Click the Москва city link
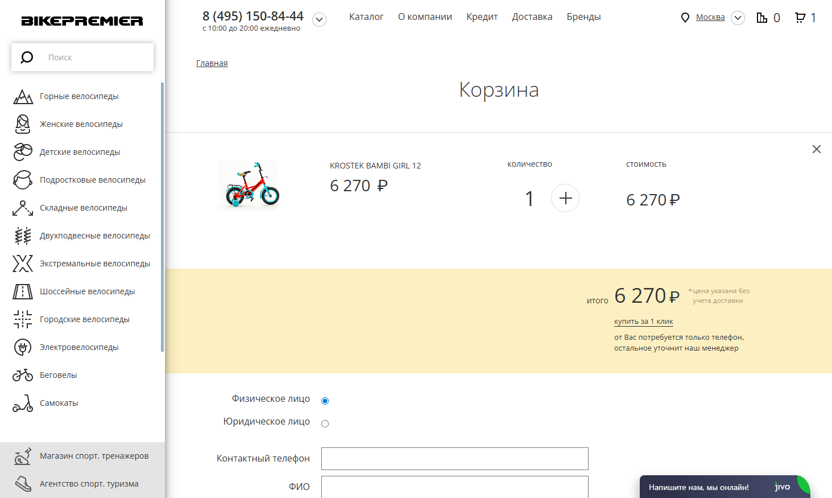 tap(710, 17)
